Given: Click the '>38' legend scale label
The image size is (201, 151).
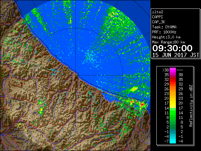Looking at the screenshot, I should 166,70.
